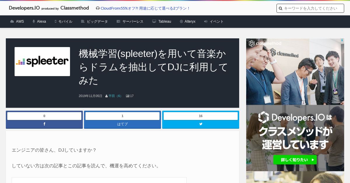Click the phone icon beside モバイル
The height and width of the screenshot is (183, 350).
55,21
